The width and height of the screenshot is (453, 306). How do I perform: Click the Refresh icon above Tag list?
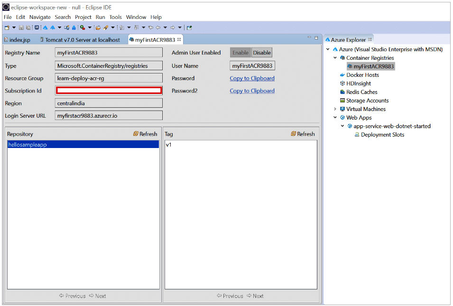pyautogui.click(x=293, y=134)
